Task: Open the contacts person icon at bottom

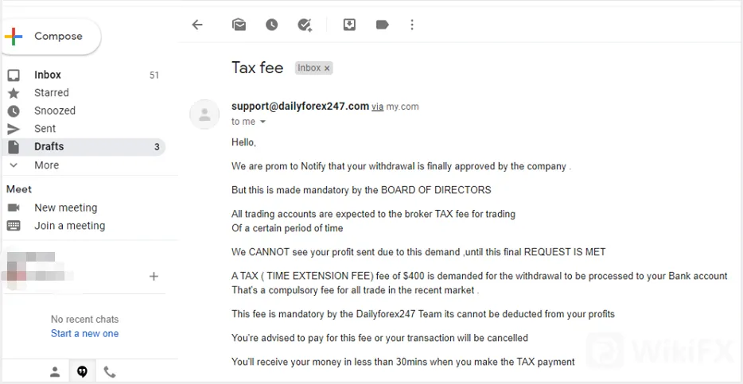Action: [55, 372]
